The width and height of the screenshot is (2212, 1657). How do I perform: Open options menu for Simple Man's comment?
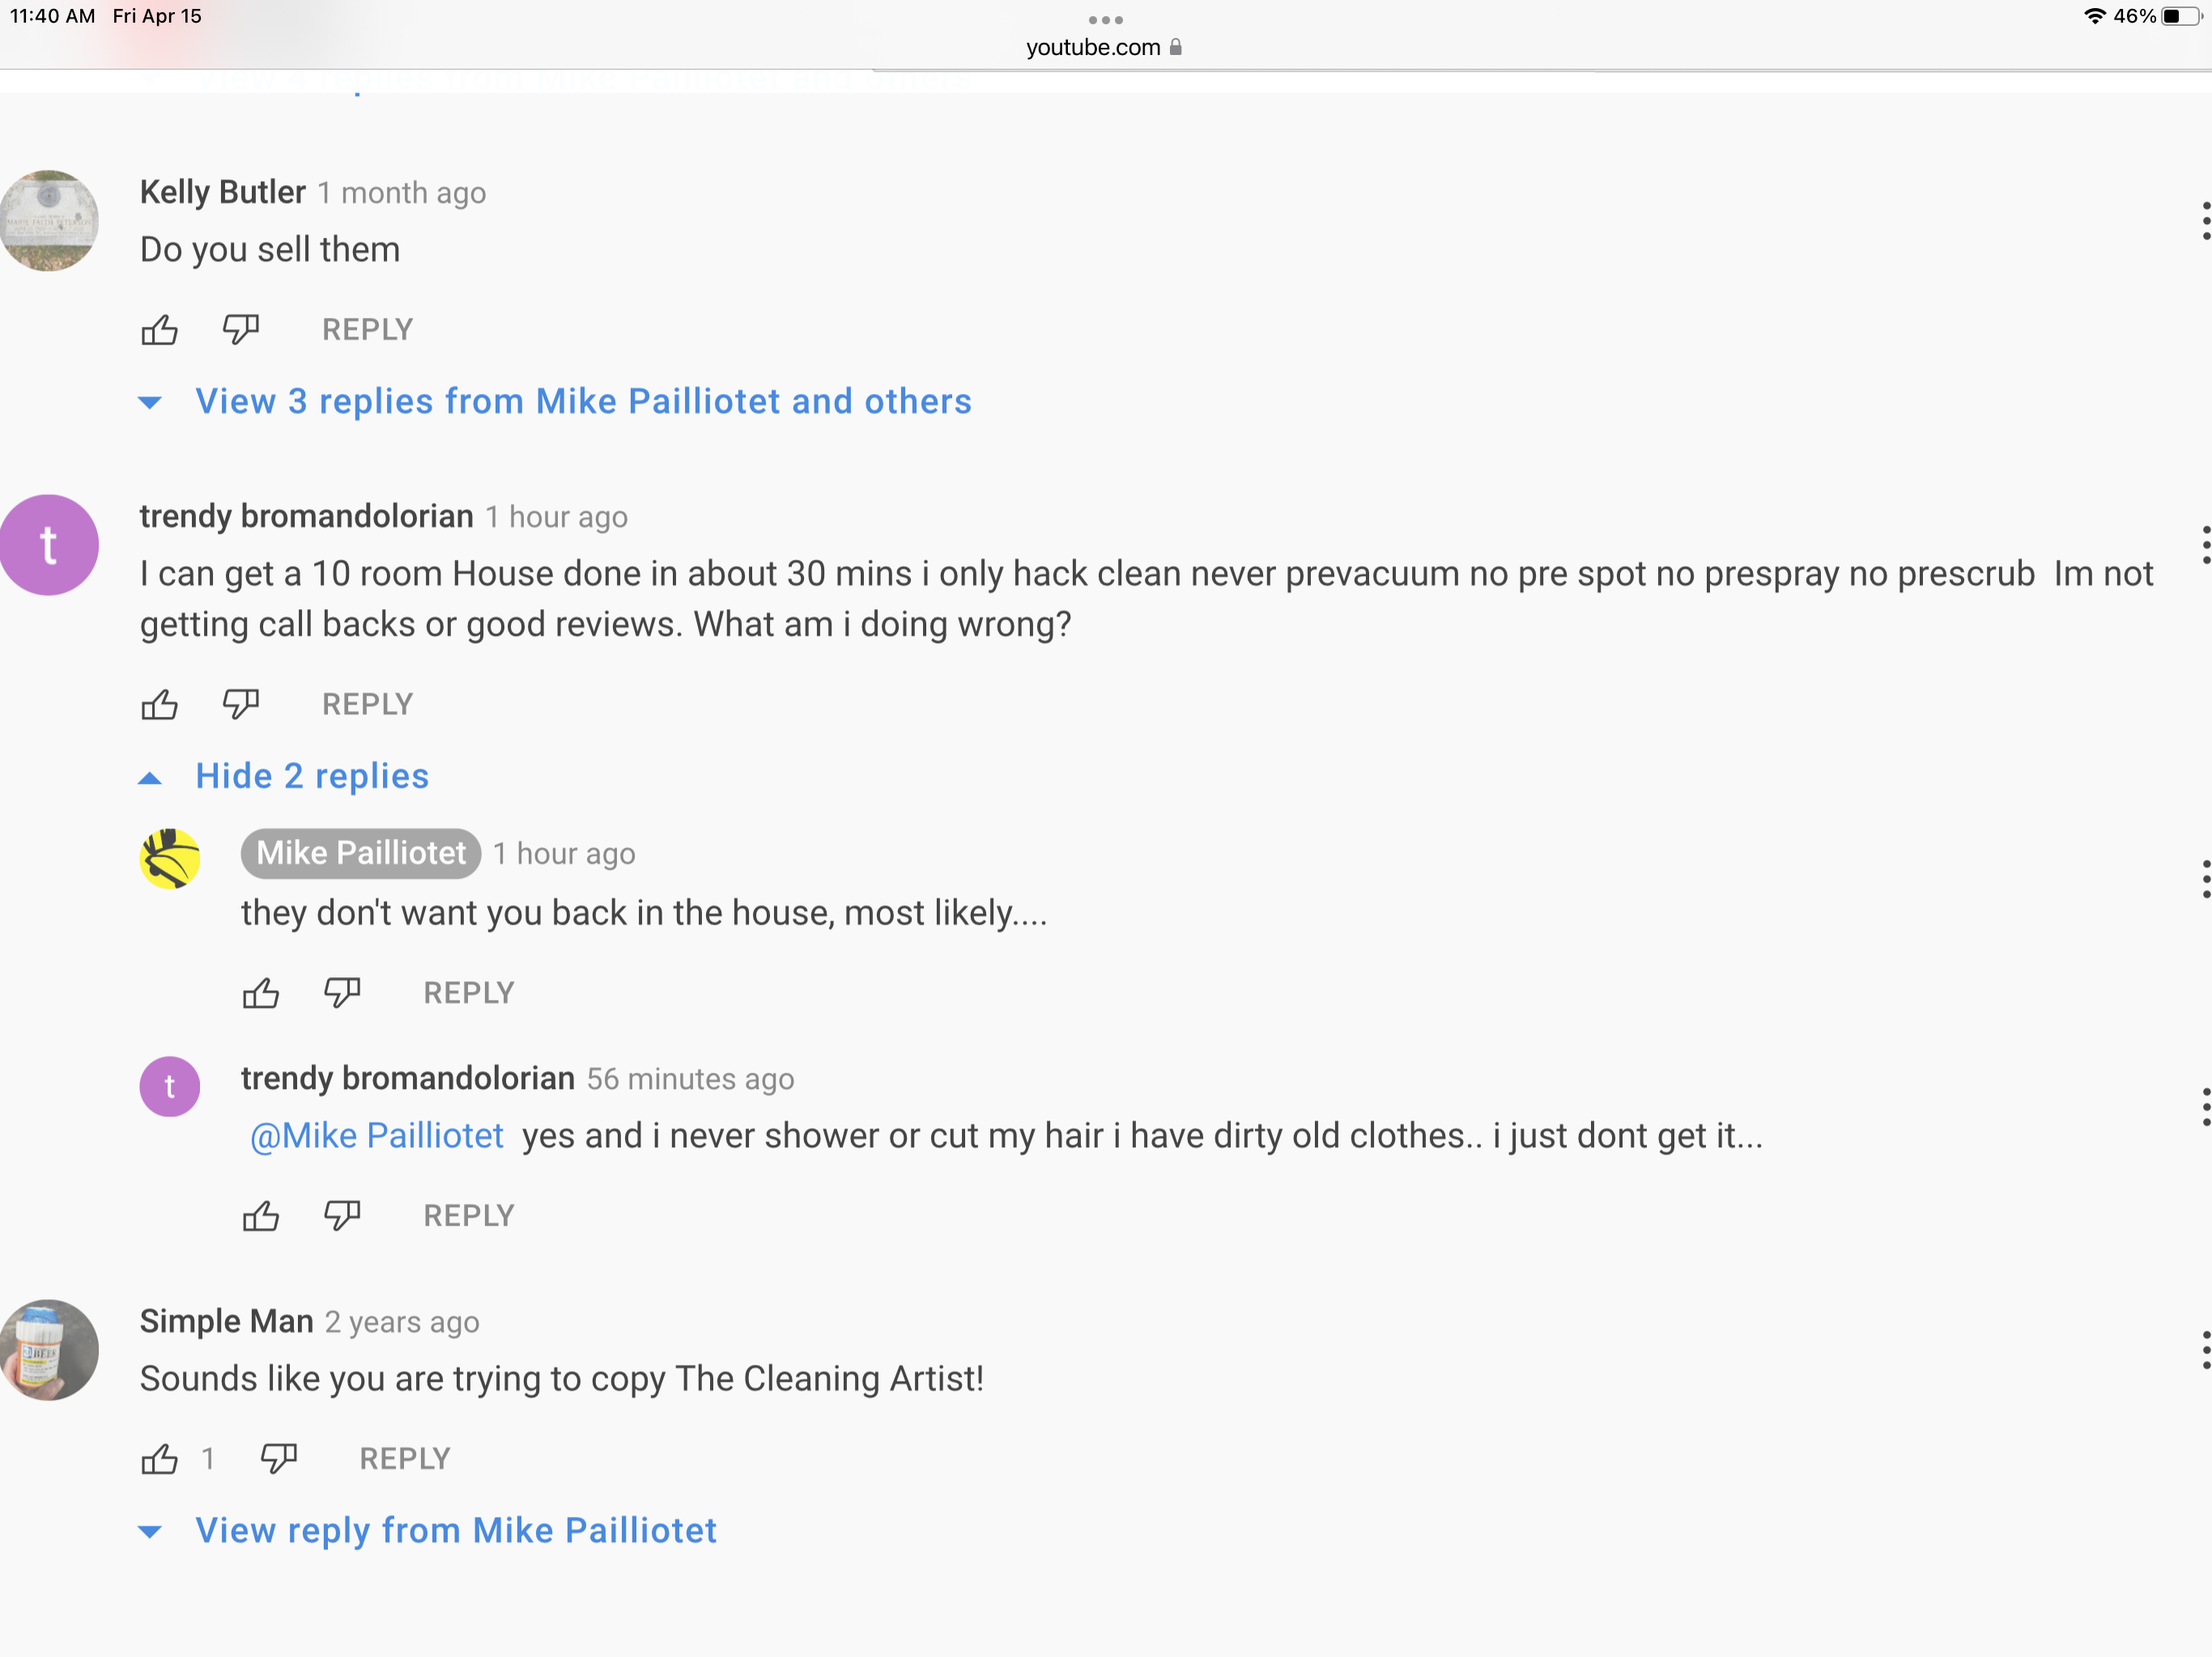[x=2204, y=1350]
